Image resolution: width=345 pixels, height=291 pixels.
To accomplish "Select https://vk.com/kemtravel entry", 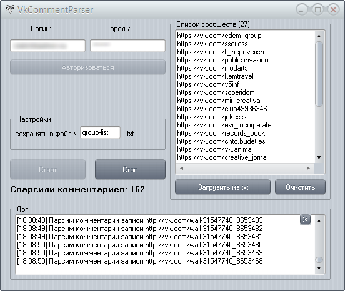I will [x=215, y=76].
